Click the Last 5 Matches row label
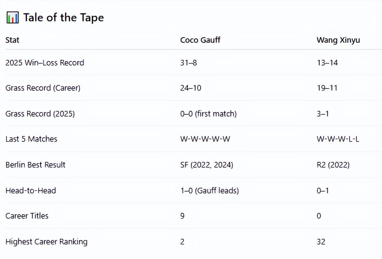The image size is (382, 259). coord(32,139)
